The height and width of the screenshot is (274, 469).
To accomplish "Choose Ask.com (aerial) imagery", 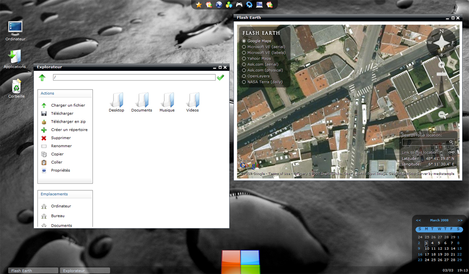I will [260, 64].
